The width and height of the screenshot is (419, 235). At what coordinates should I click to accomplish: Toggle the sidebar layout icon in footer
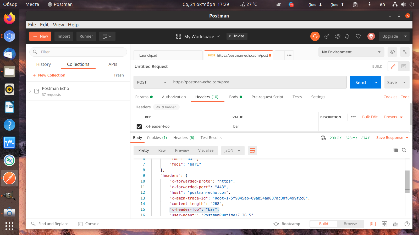tap(373, 224)
